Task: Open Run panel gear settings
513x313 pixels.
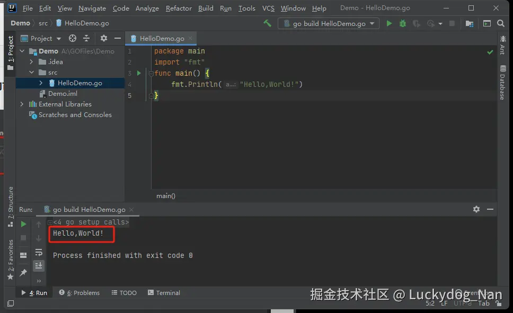Action: pyautogui.click(x=476, y=209)
